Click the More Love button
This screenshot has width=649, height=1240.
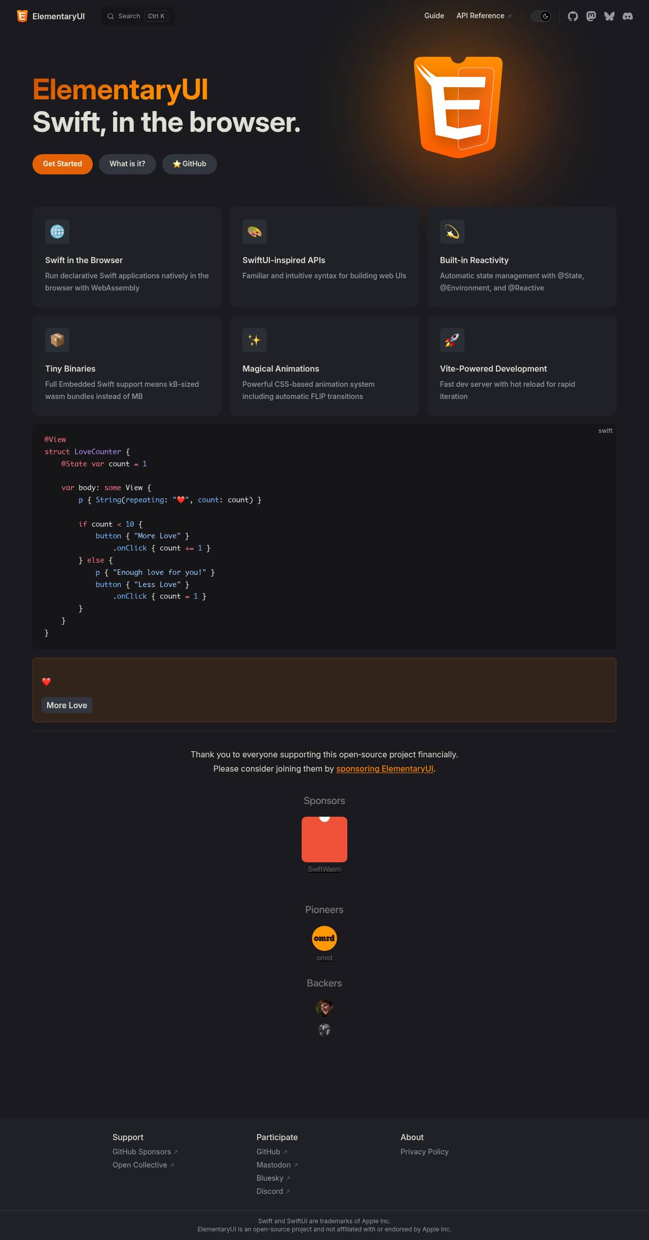click(x=67, y=705)
